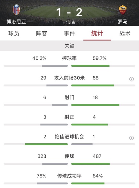Tap the 射正 stat label
The width and height of the screenshot is (139, 188).
click(x=69, y=117)
